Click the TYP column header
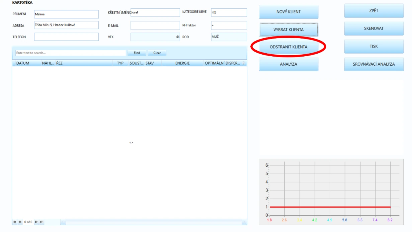This screenshot has height=232, width=412. tap(120, 63)
